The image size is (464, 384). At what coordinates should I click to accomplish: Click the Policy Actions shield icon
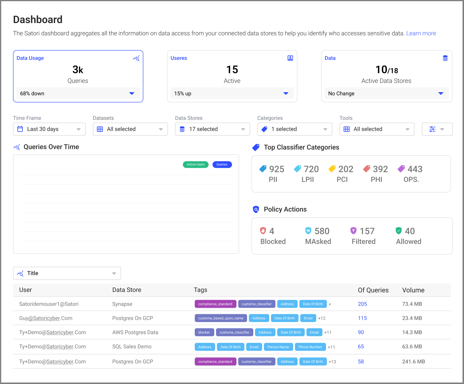coord(256,209)
